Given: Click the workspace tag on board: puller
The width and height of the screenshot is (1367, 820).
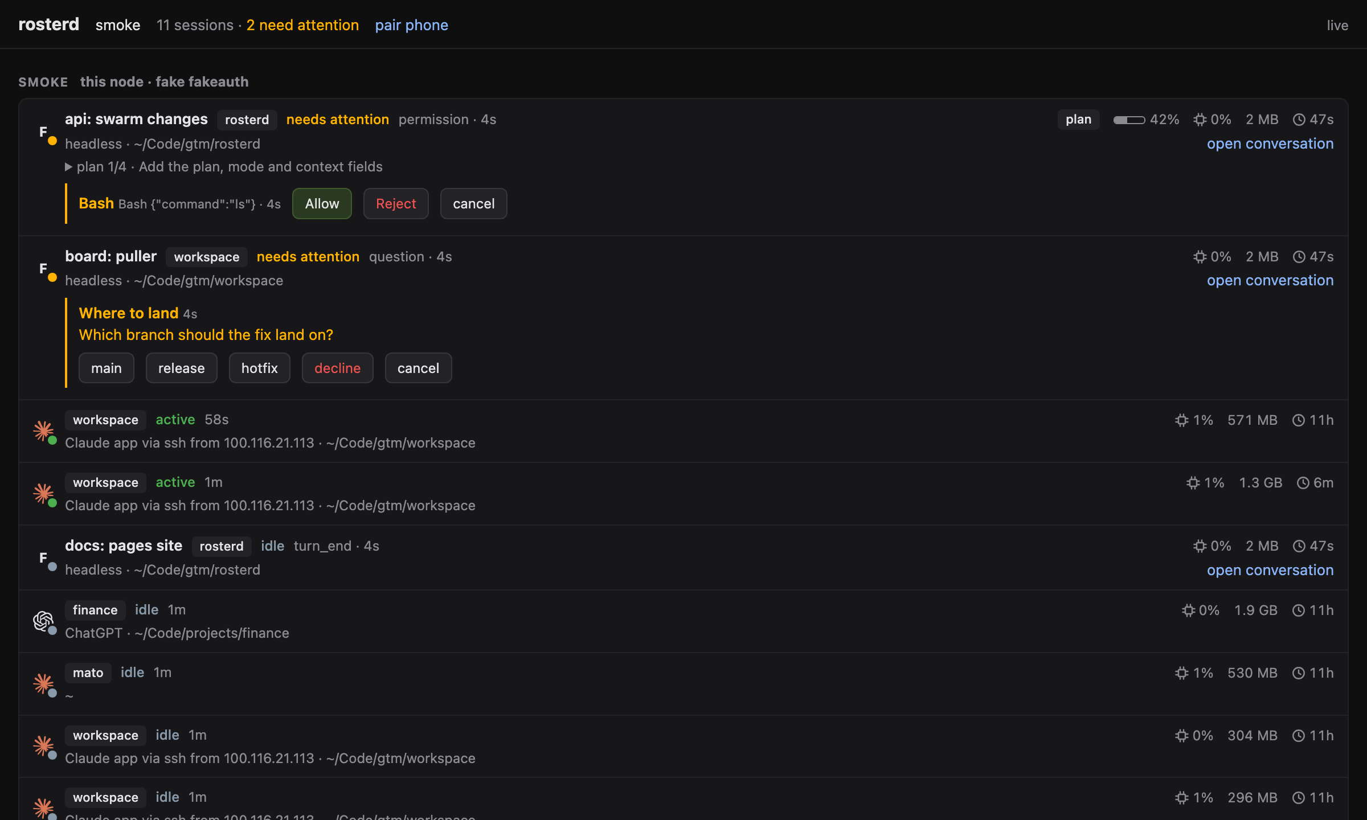Looking at the screenshot, I should click(207, 257).
